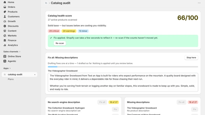Click into the Videographer Snowboard description textbox
This screenshot has height=115, width=205.
(x=123, y=82)
